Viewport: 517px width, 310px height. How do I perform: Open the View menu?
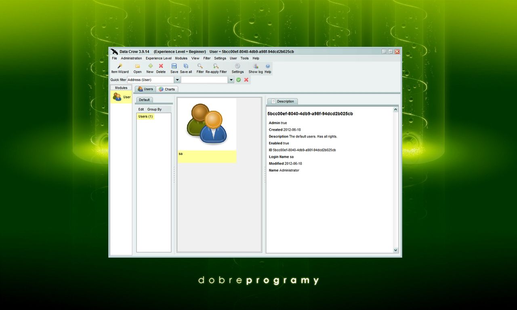point(195,58)
